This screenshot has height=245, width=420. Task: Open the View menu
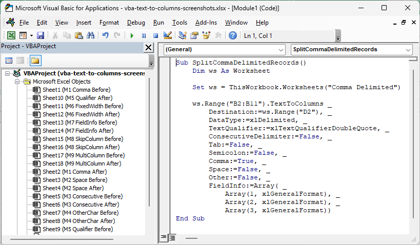point(62,23)
